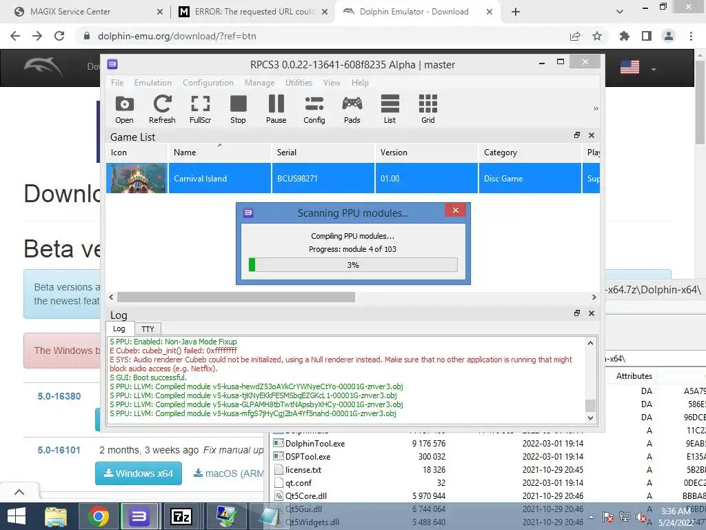This screenshot has height=530, width=706.
Task: Select serial BCUS98271 cell
Action: 323,179
